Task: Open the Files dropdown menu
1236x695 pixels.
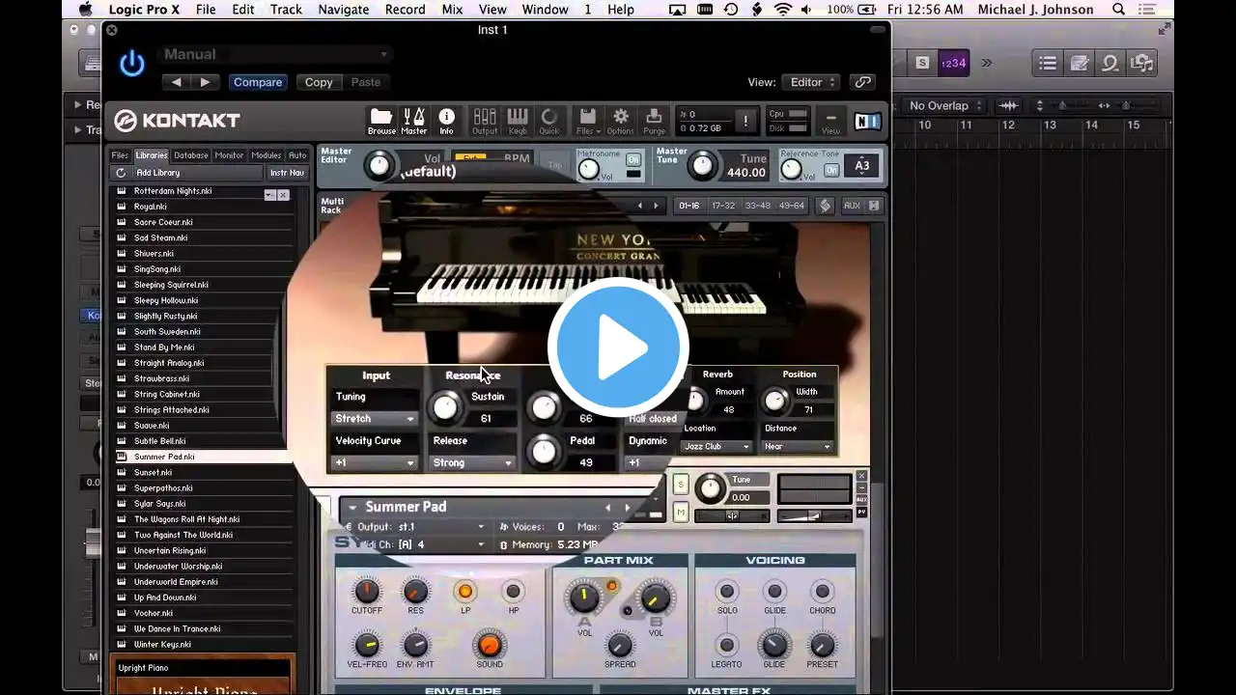Action: (x=587, y=120)
